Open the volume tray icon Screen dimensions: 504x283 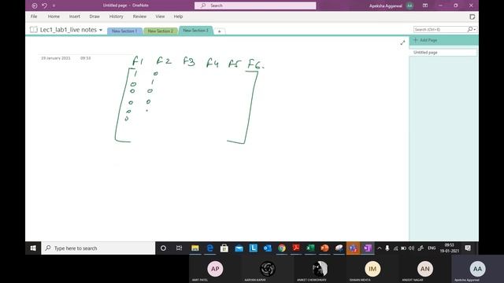(411, 248)
